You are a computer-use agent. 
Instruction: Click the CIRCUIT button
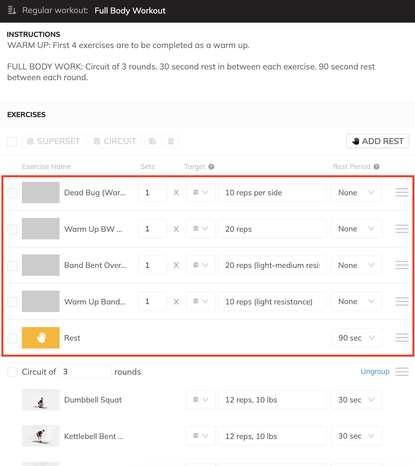pos(115,141)
